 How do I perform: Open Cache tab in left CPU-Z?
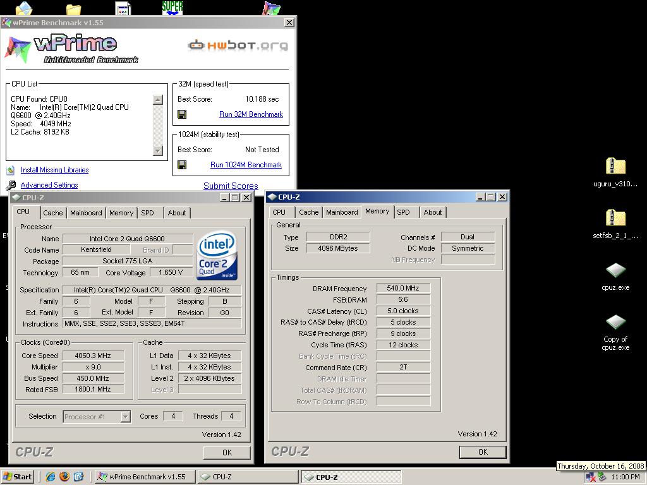(x=53, y=213)
